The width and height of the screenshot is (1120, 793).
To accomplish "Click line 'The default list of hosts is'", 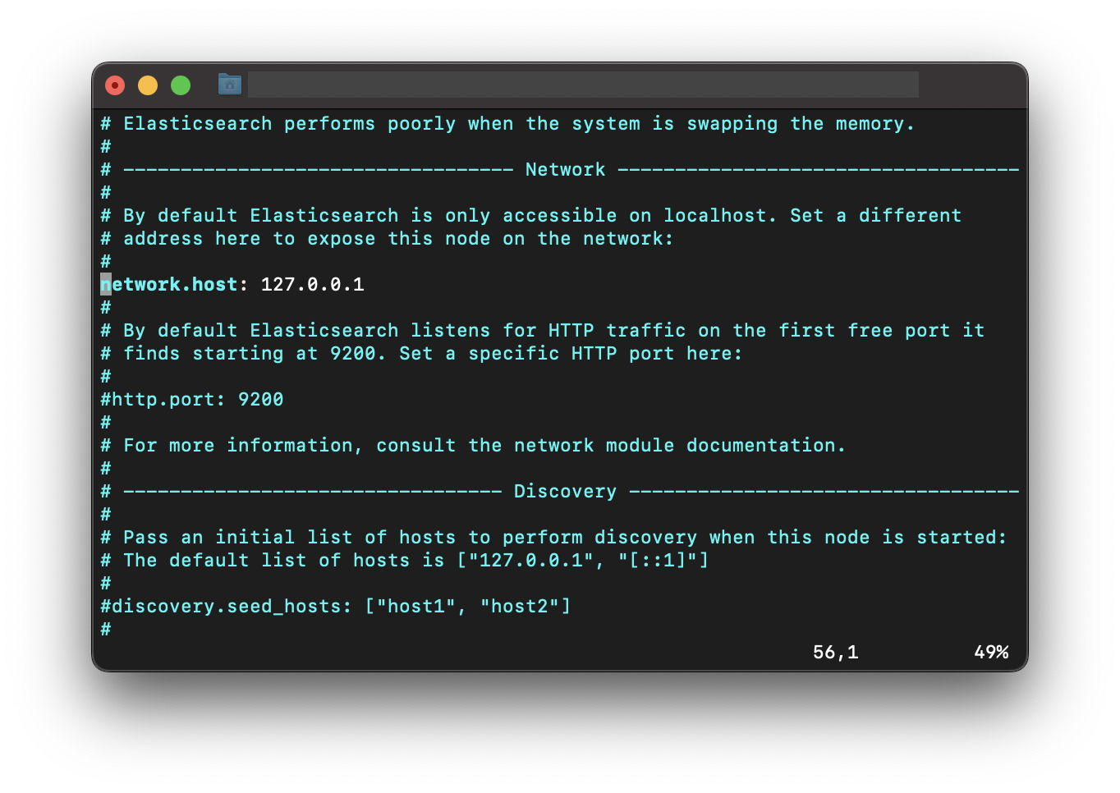I will (x=404, y=561).
